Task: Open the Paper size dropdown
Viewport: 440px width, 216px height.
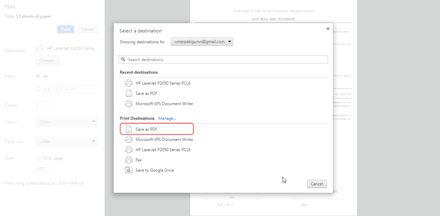Action: [x=66, y=141]
